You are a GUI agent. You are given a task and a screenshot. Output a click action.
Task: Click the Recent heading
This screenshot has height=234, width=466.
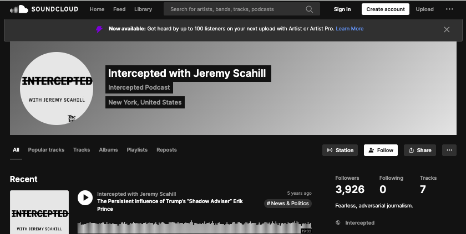[x=23, y=179]
